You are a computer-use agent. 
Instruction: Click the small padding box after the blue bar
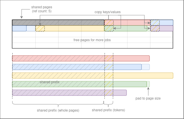[146, 67]
